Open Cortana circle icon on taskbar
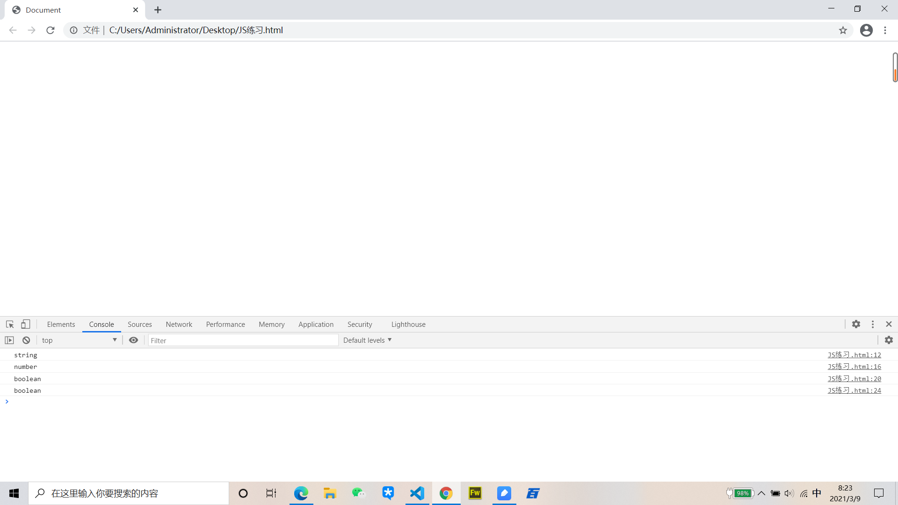898x505 pixels. coord(243,493)
